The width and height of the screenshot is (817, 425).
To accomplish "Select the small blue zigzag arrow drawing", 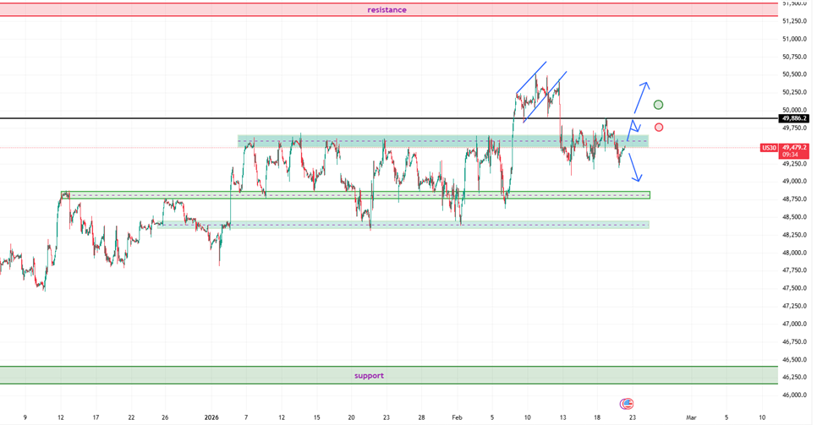I will [634, 128].
